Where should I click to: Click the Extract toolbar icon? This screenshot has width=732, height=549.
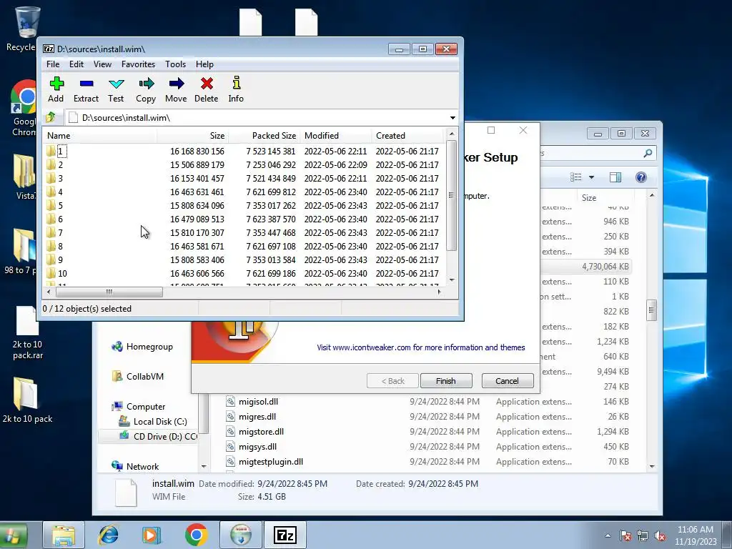86,89
